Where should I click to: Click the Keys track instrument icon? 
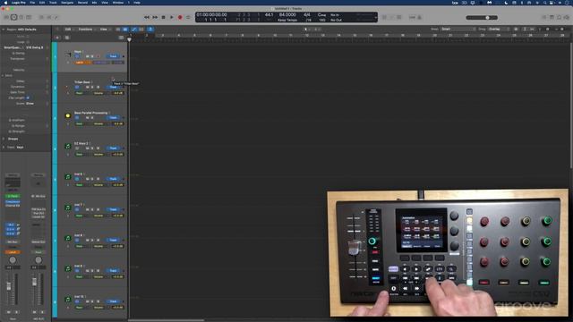pos(68,55)
